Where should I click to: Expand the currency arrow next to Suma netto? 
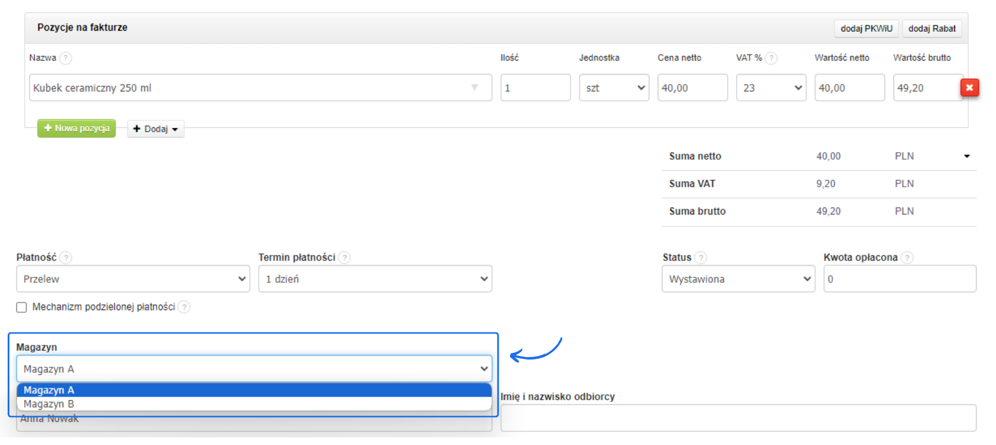(967, 156)
